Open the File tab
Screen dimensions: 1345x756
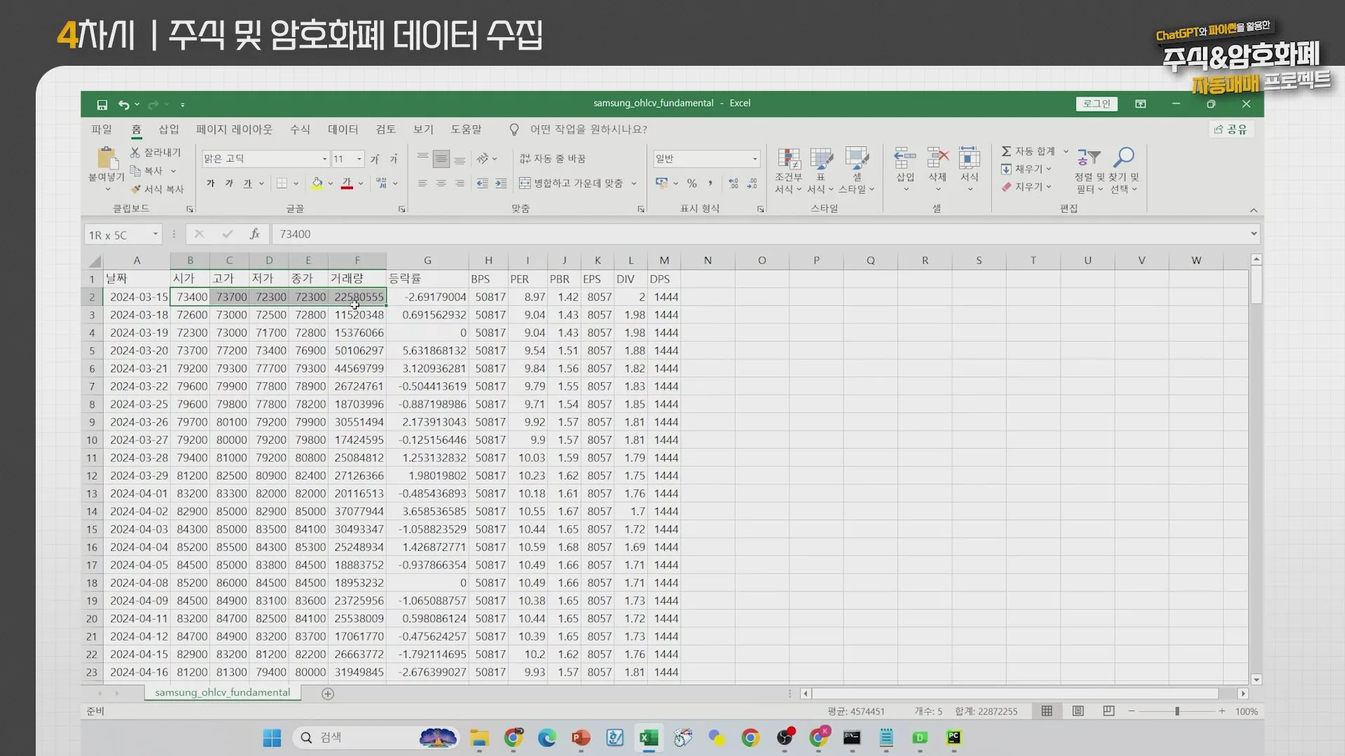102,129
